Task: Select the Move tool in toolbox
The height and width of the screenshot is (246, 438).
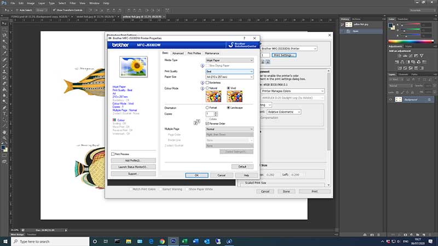Action: [x=3, y=25]
